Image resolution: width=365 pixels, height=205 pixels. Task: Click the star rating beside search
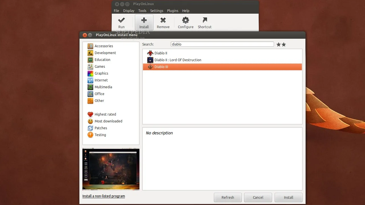[x=281, y=45]
